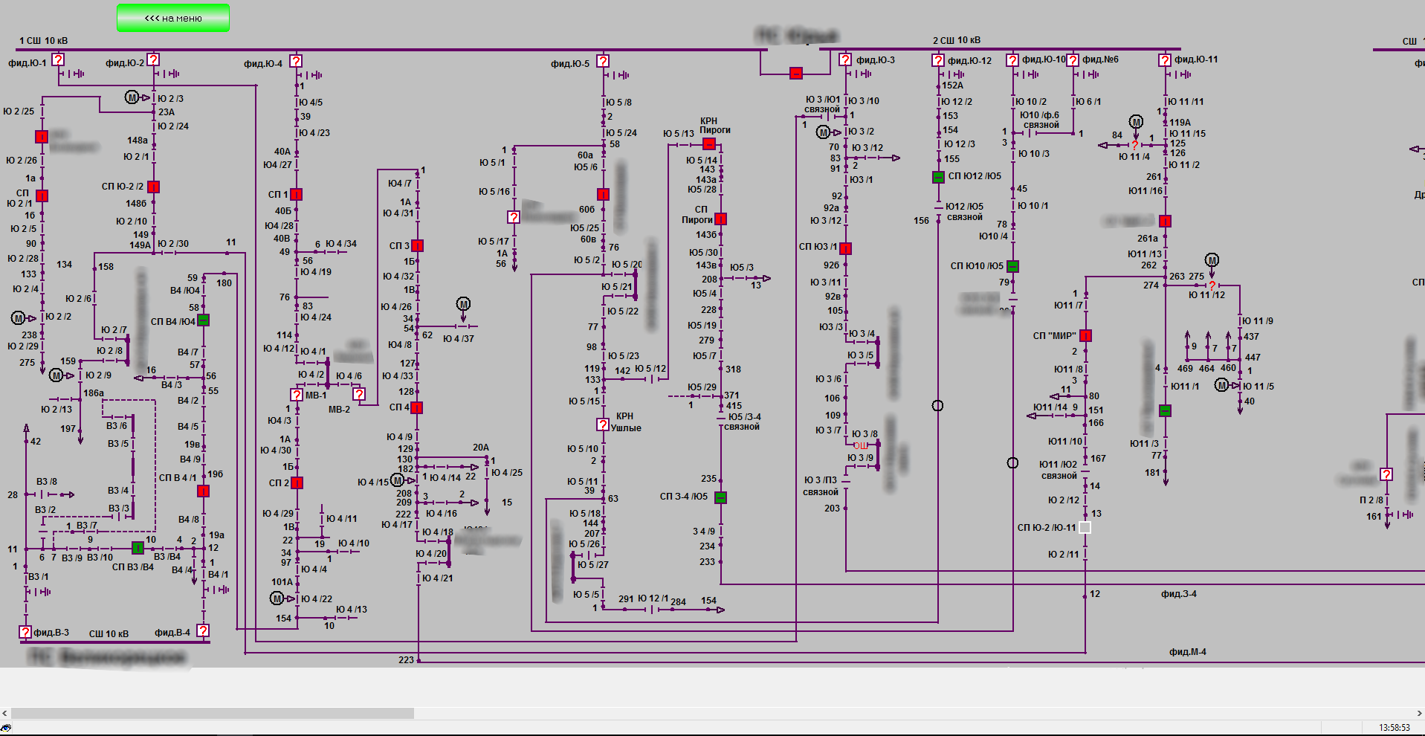Open the МВ-2 question-mark breaker
The image size is (1425, 736).
pyautogui.click(x=359, y=394)
